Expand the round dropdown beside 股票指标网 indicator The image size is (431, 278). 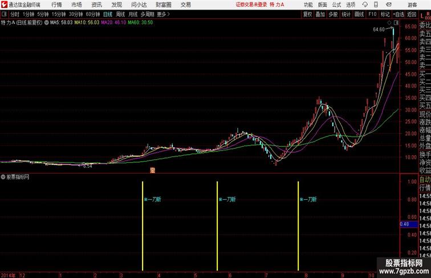(3, 177)
